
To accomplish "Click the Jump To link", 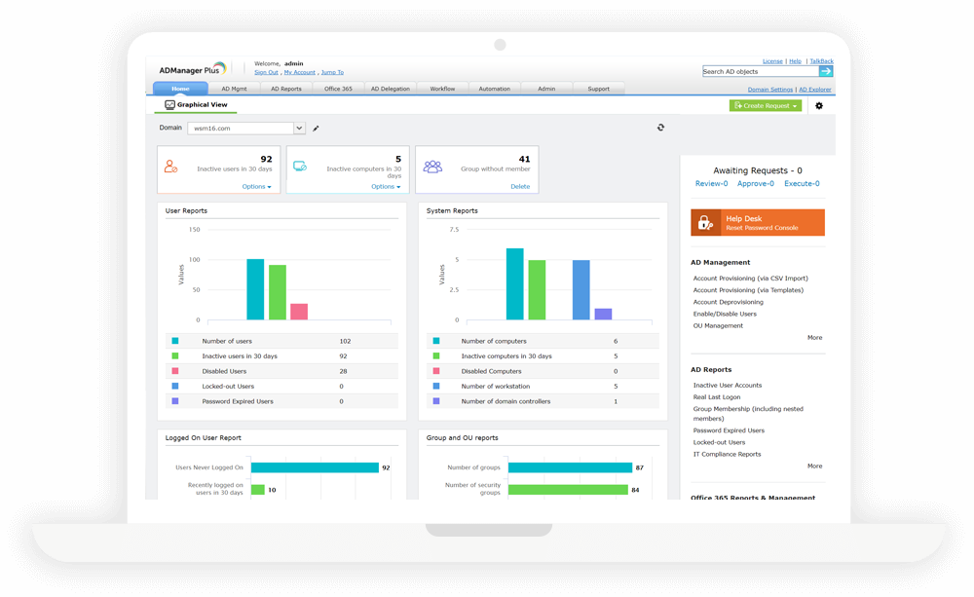I will (x=332, y=72).
